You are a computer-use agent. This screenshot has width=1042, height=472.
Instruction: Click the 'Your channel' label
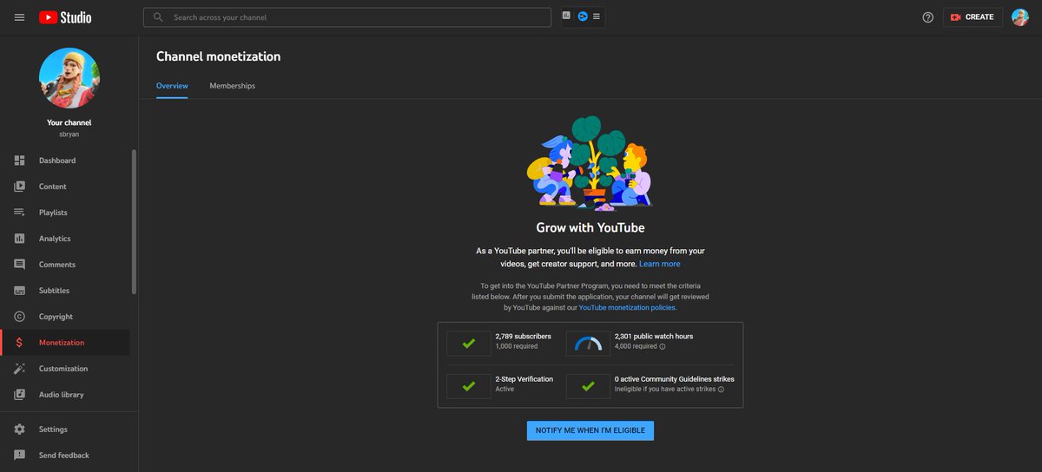click(x=69, y=123)
